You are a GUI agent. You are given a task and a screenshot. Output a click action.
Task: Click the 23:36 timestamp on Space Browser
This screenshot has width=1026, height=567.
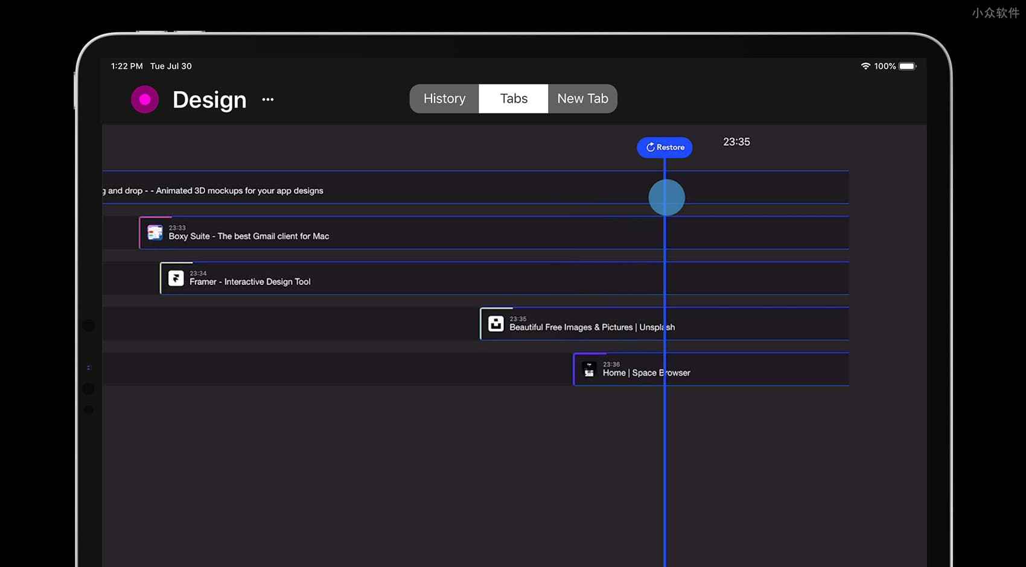tap(611, 364)
